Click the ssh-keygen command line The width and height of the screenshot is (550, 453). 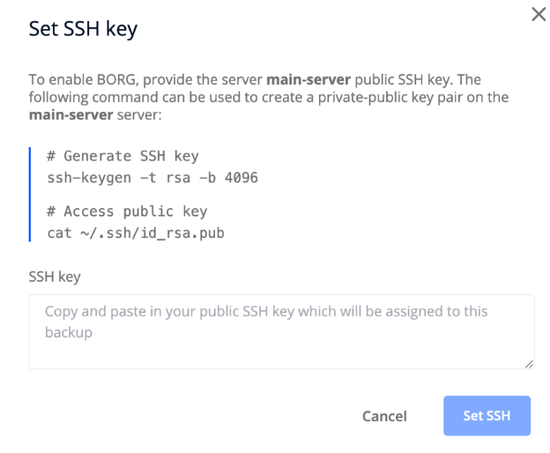tap(152, 177)
